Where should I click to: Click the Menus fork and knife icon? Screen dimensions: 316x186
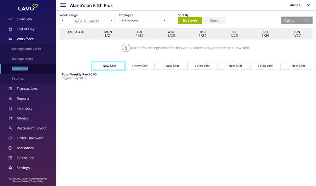click(x=10, y=118)
